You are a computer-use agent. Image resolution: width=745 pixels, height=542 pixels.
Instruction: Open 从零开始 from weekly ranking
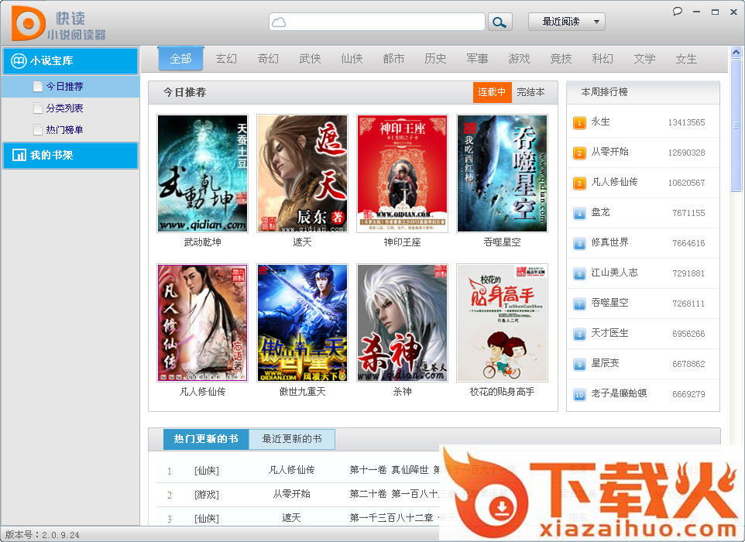[x=609, y=152]
